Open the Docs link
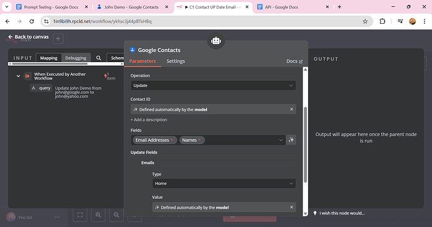 (x=294, y=61)
